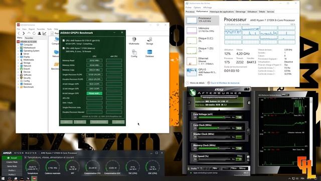Screen dimensions: 321x181
Task: Expand the Devices node in AIDA64 tree
Action: [x=18, y=72]
